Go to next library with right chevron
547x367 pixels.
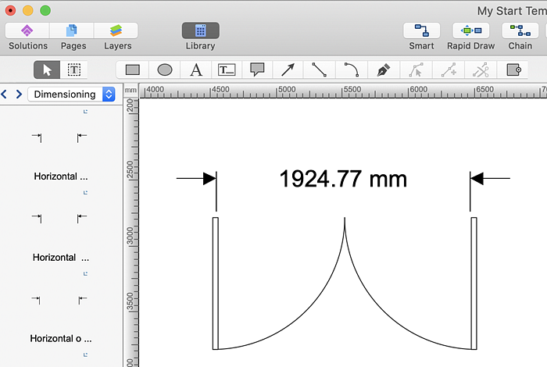19,94
